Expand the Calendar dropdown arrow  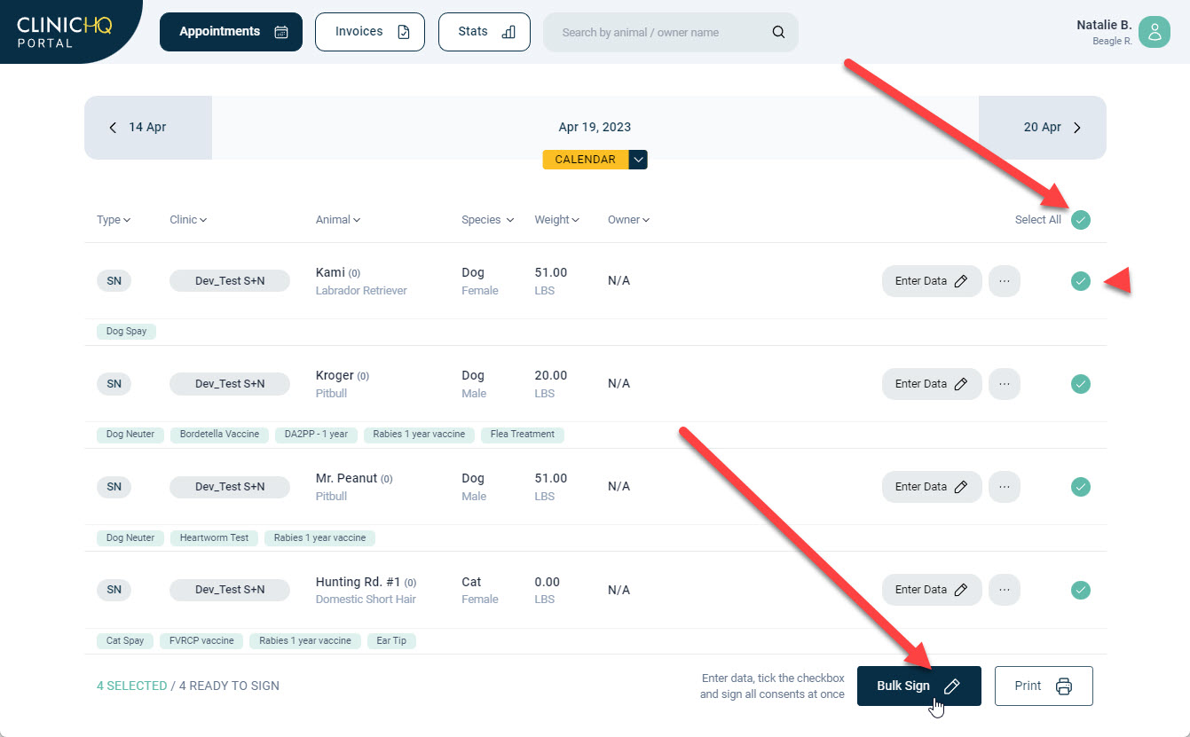tap(638, 160)
